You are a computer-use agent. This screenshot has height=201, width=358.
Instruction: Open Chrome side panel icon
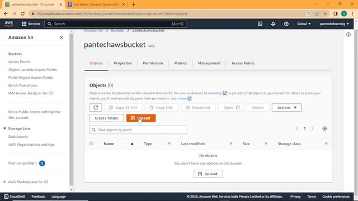[336, 13]
